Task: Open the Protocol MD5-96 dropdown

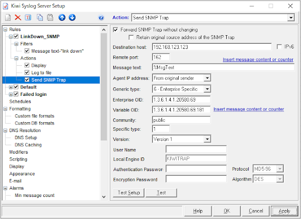Action: tap(280, 169)
